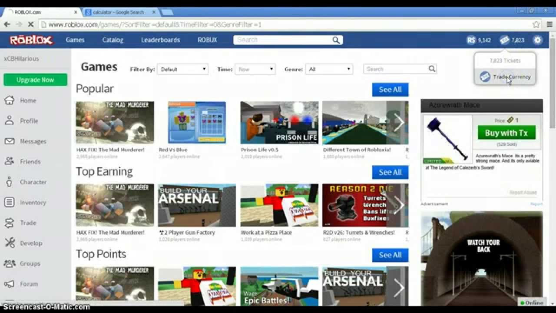This screenshot has width=556, height=313.
Task: Click the Character sidebar icon
Action: [x=9, y=182]
